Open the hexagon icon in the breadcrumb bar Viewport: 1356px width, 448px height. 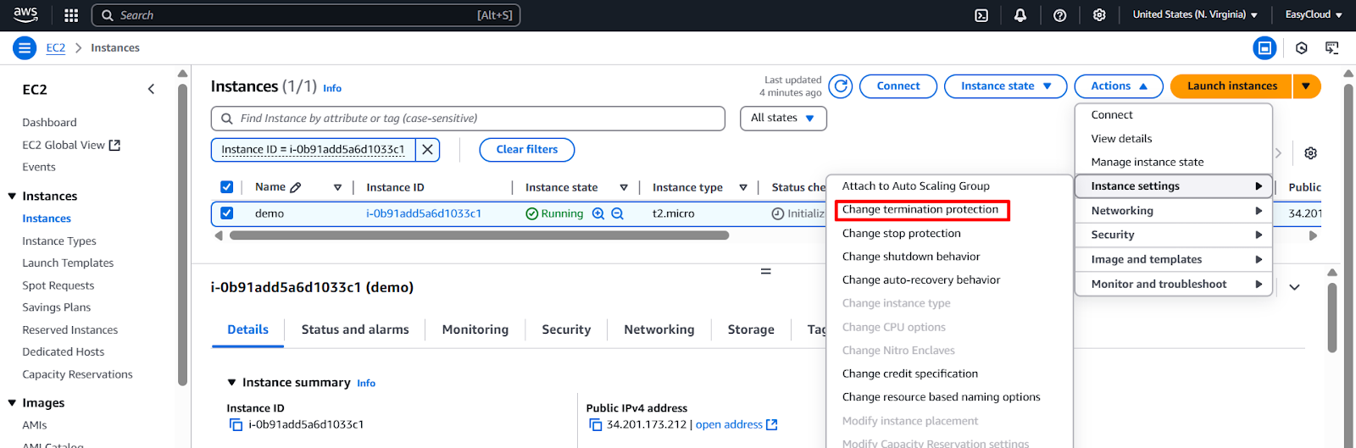coord(1302,48)
